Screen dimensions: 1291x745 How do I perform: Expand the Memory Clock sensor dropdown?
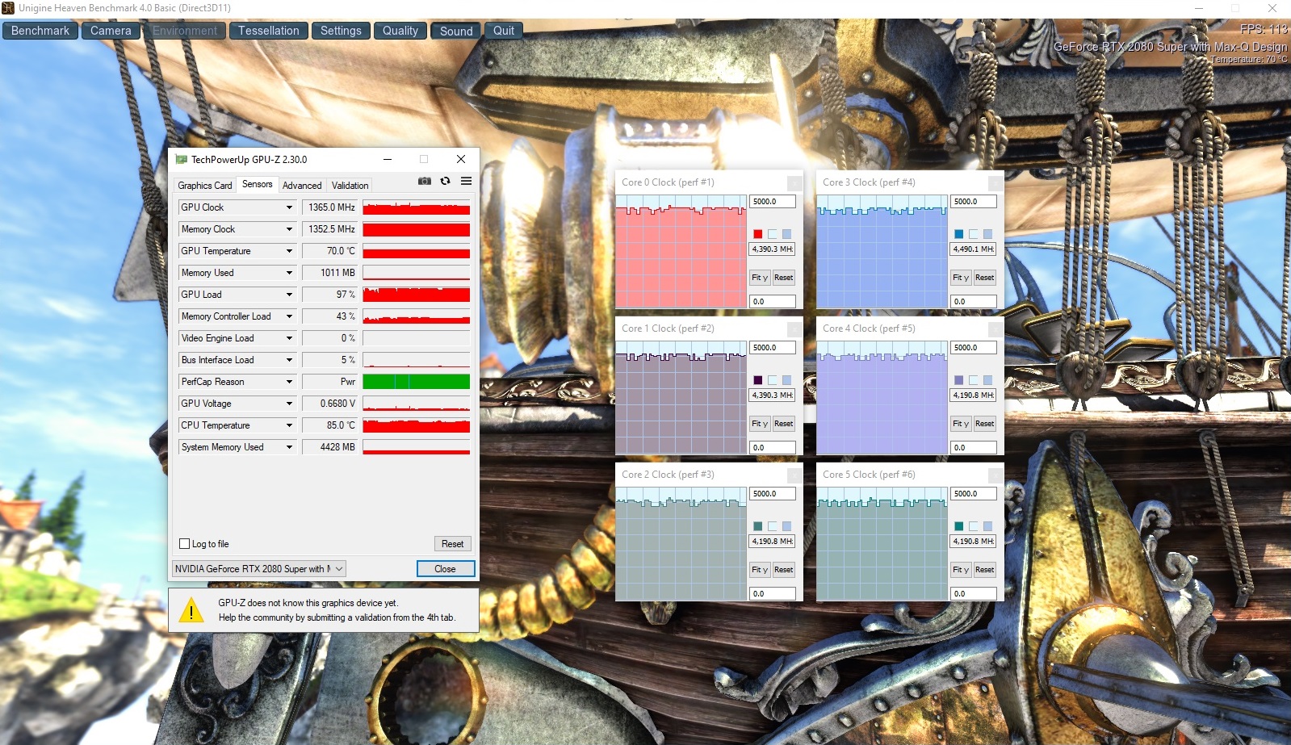[x=289, y=229]
